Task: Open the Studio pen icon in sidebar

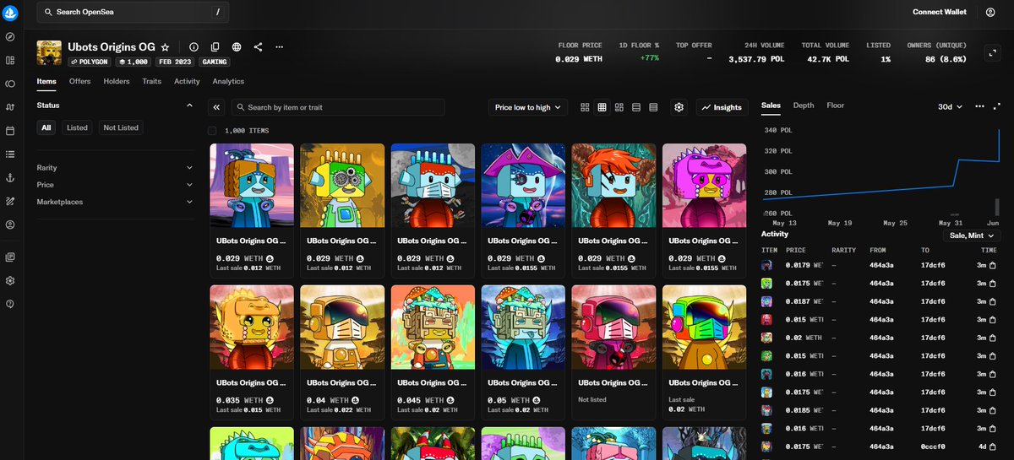Action: tap(10, 201)
